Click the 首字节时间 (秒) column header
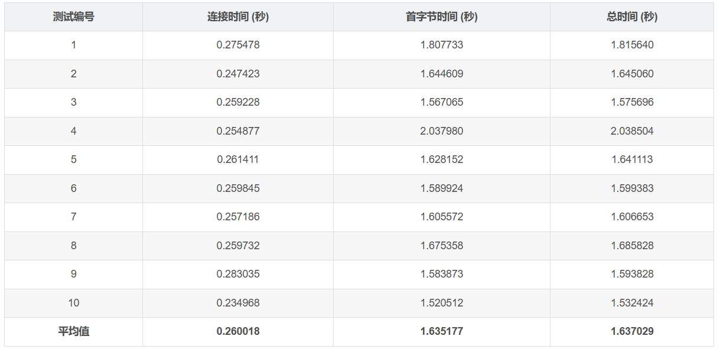Screen dimensions: 720x349 pos(441,17)
